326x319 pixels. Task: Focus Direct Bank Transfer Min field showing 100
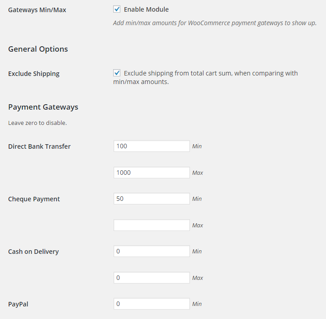tap(152, 146)
